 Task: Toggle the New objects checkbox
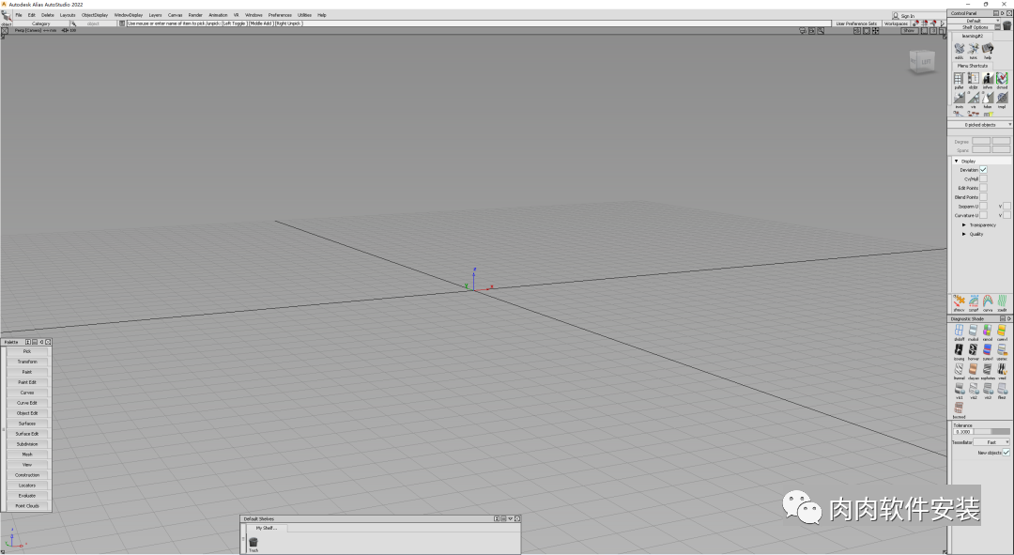pyautogui.click(x=1006, y=452)
